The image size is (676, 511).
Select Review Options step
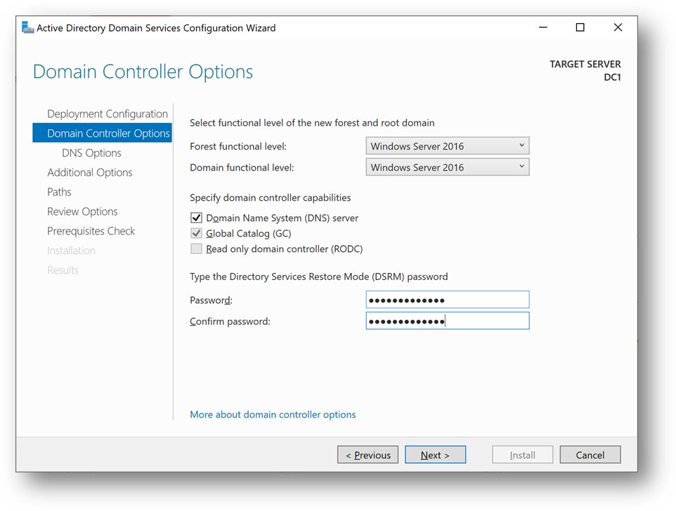coord(82,211)
